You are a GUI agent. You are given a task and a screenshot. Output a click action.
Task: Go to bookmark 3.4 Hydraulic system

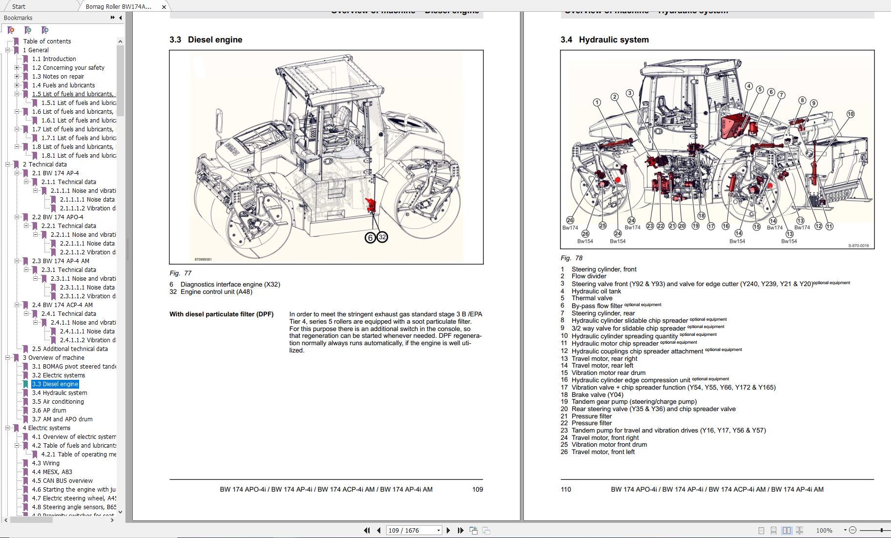pos(60,393)
